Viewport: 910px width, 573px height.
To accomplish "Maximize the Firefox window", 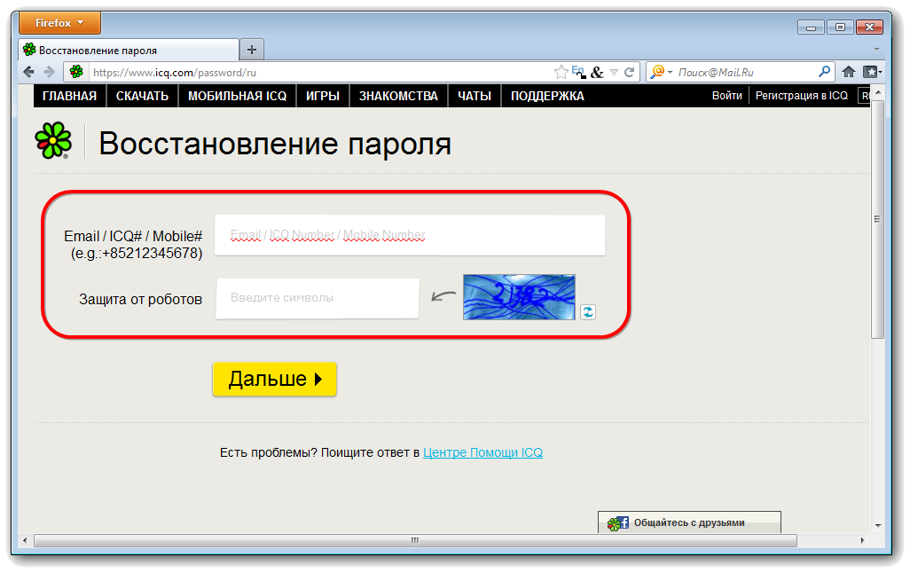I will [x=840, y=27].
